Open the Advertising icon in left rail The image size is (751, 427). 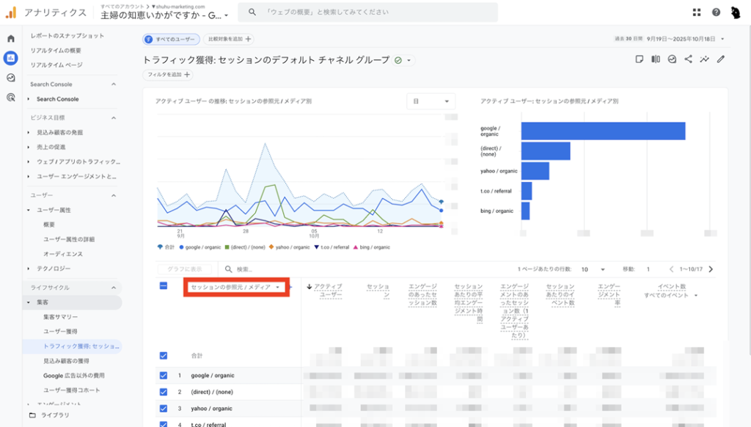tap(10, 97)
